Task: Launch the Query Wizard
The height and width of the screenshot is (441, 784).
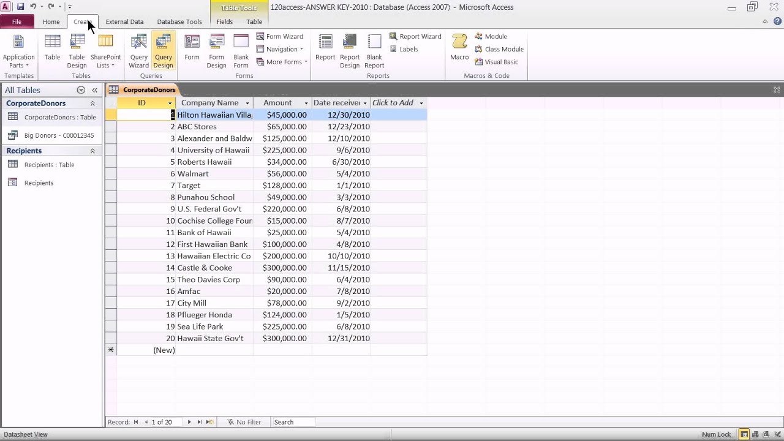Action: click(x=139, y=51)
